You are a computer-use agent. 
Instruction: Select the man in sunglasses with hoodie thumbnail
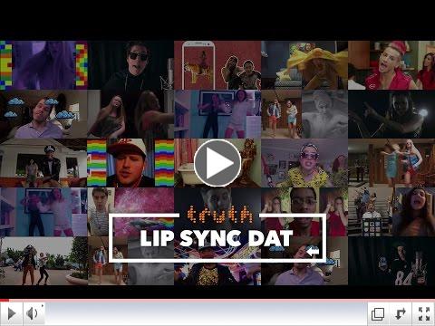[130, 65]
